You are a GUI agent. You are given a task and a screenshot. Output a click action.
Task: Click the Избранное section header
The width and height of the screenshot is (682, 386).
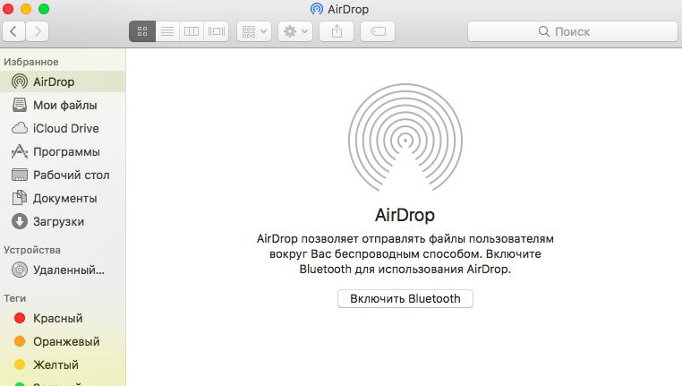[31, 62]
